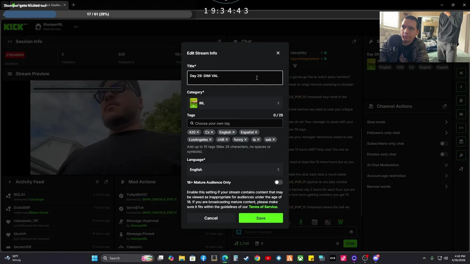Screen dimensions: 470x264
Task: Expand StomperIRL account dropdown
Action: tap(76, 27)
